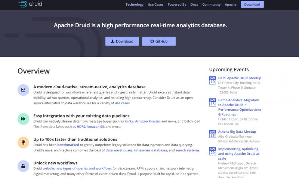299x178 pixels.
Task: Click the chart icon beside cloud-native heading
Action: click(x=23, y=90)
